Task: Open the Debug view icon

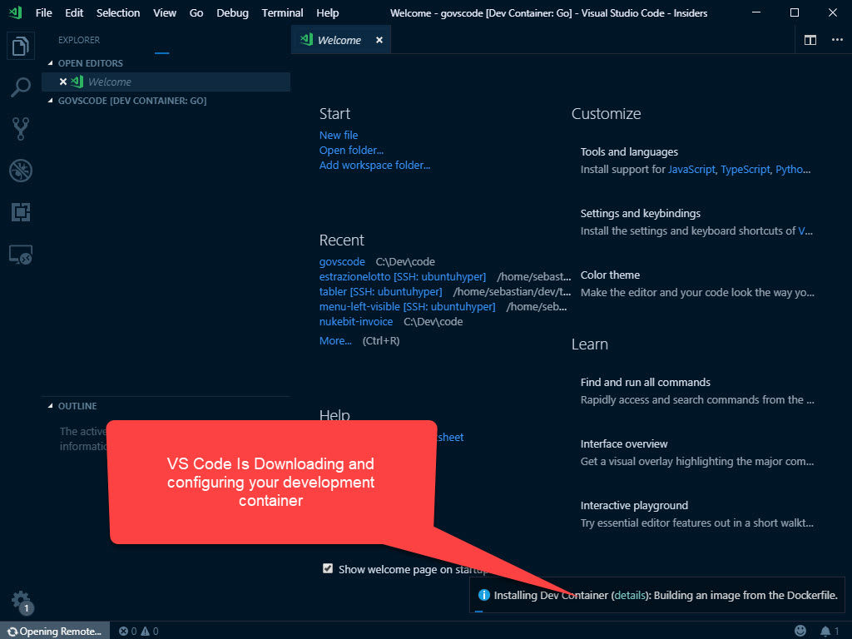Action: (20, 171)
